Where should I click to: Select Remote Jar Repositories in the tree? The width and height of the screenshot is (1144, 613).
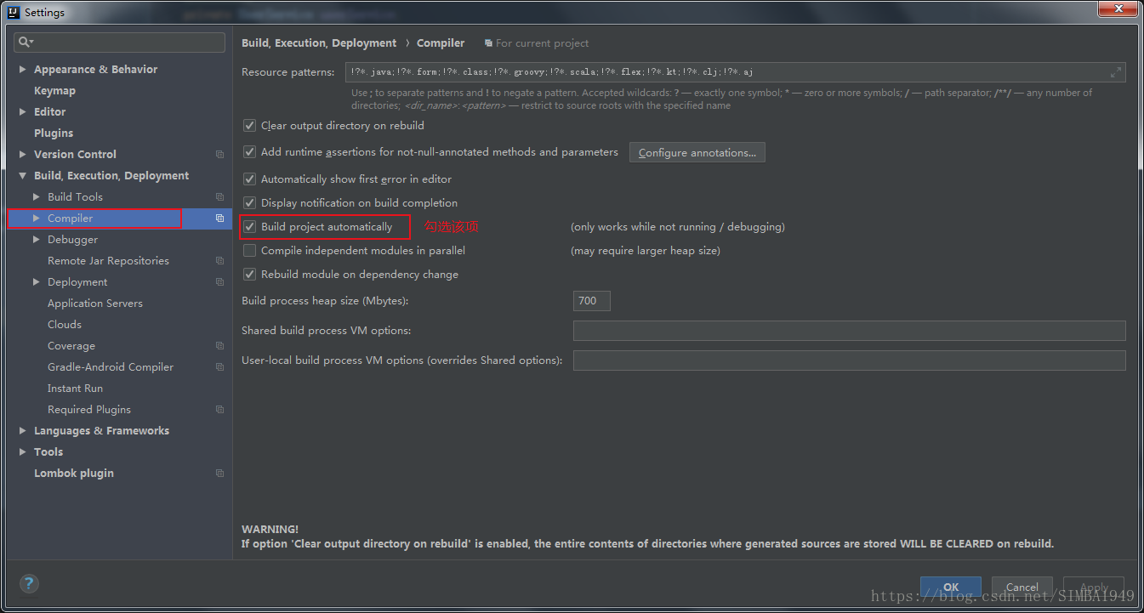coord(108,261)
